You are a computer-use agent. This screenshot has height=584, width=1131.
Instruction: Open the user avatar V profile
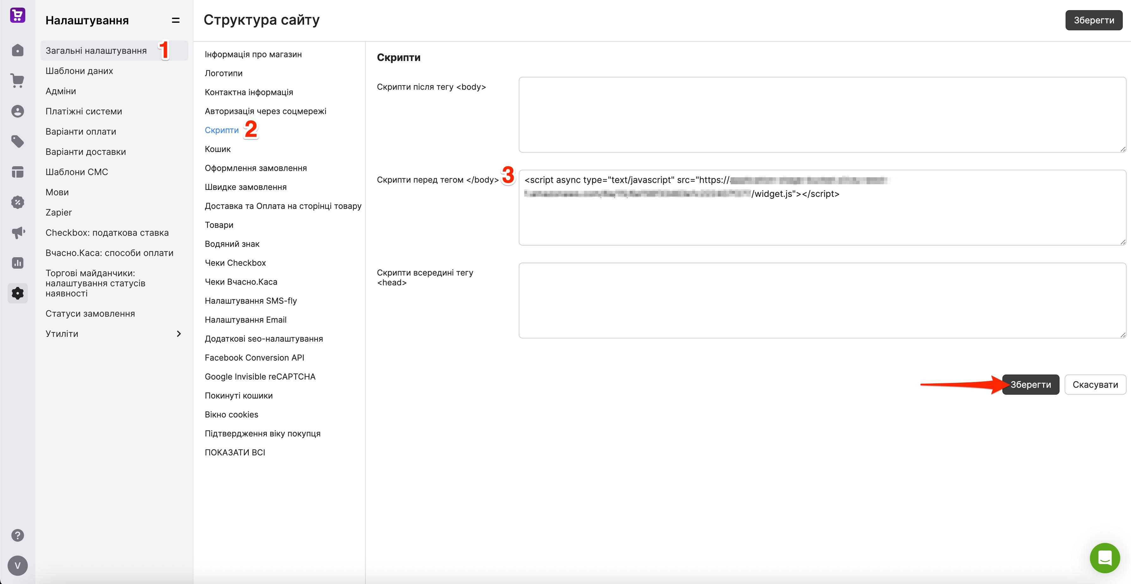tap(18, 566)
